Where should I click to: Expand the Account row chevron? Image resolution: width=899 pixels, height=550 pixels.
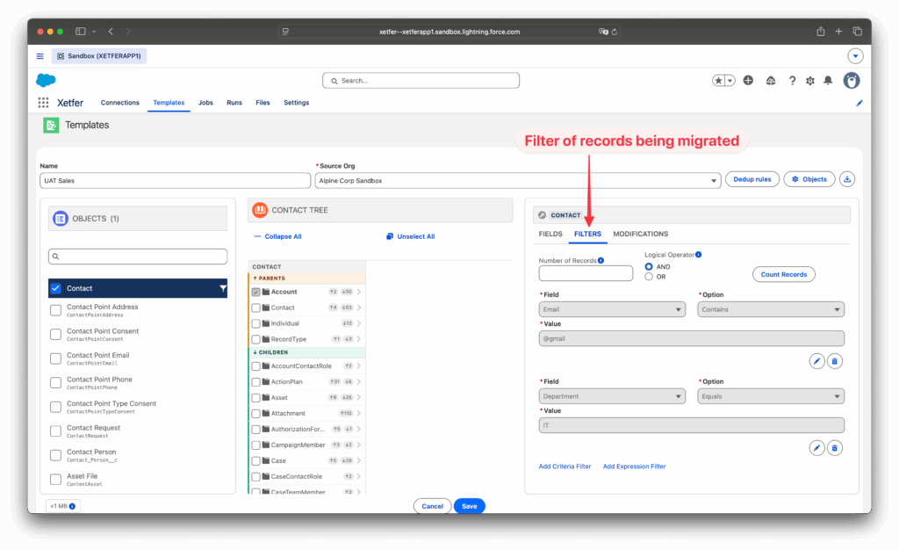(x=359, y=292)
